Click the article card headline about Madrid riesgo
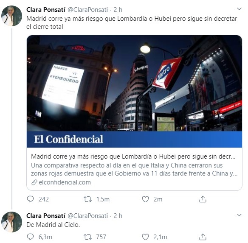 (133, 156)
